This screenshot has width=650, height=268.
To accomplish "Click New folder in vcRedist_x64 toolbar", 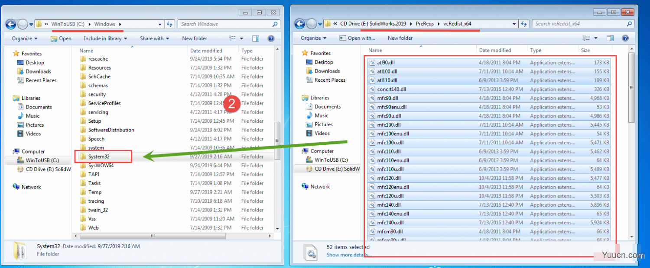I will [400, 38].
